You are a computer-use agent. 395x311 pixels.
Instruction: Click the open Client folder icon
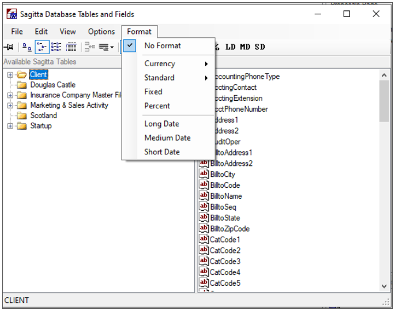coord(22,74)
